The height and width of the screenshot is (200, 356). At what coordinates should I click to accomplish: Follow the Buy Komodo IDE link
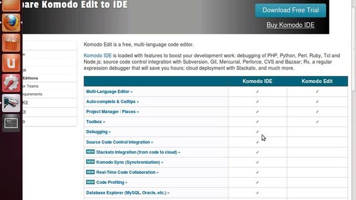point(290,25)
